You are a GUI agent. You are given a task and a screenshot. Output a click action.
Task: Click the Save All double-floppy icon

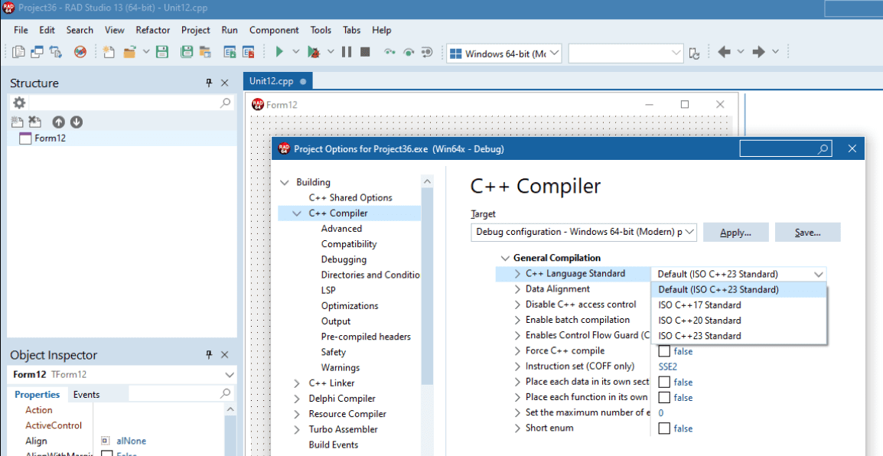187,52
